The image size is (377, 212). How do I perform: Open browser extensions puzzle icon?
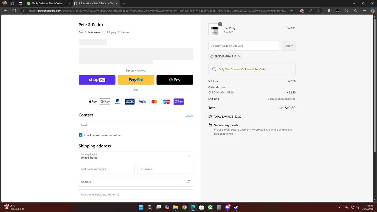pyautogui.click(x=346, y=11)
